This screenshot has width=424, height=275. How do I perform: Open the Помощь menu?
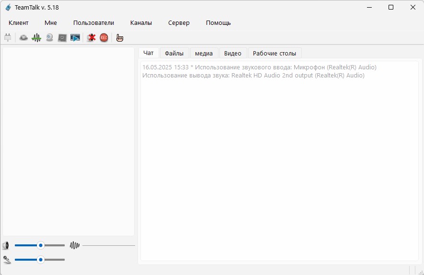(x=218, y=23)
